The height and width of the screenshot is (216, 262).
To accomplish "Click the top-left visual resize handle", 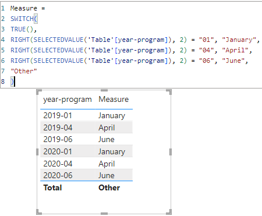I will point(39,92).
